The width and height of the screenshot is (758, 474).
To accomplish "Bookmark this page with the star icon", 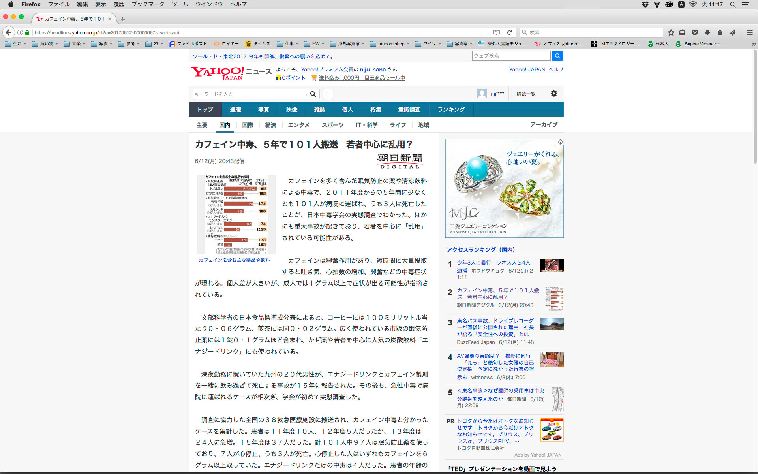I will (x=671, y=32).
